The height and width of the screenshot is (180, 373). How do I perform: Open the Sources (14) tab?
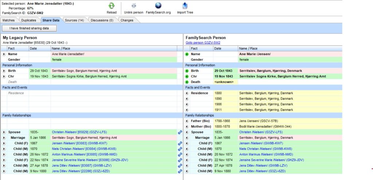[74, 20]
